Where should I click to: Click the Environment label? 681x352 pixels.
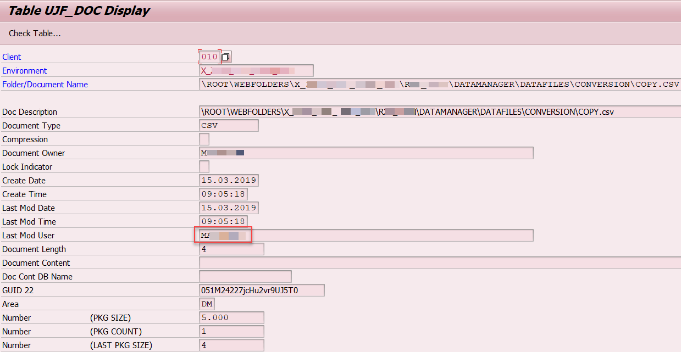(x=25, y=71)
